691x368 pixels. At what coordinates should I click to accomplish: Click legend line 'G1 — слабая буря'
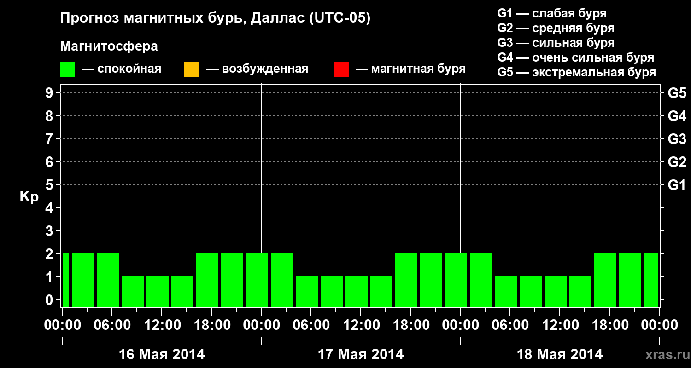[x=552, y=13]
